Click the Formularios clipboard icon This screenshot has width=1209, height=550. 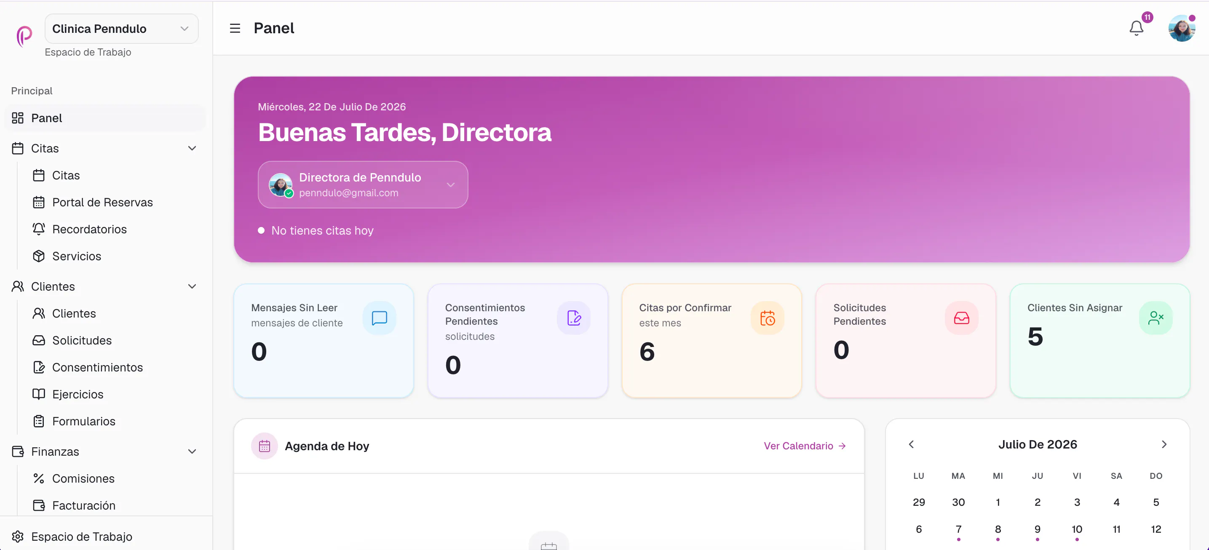[x=38, y=422]
